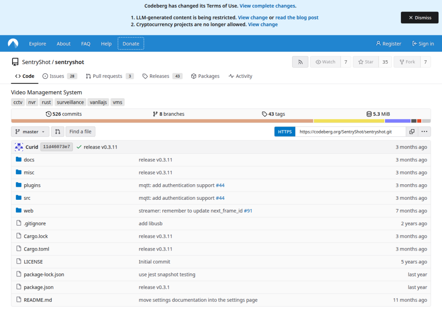Click the cctv topic tag

[x=18, y=102]
